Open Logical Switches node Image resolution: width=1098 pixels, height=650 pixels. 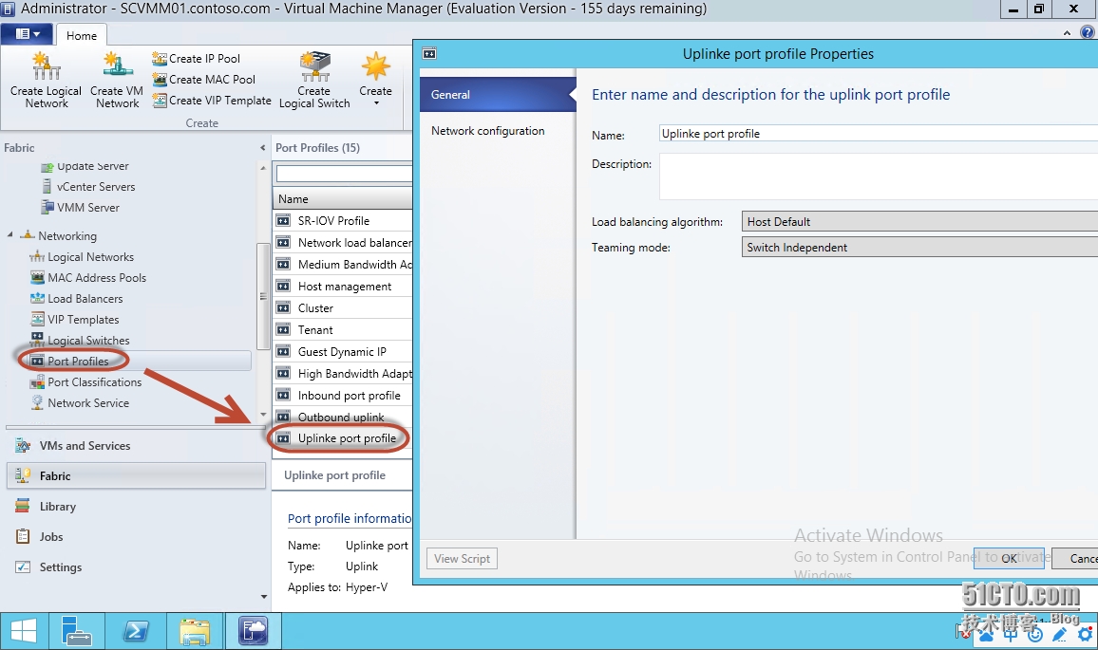click(x=88, y=341)
